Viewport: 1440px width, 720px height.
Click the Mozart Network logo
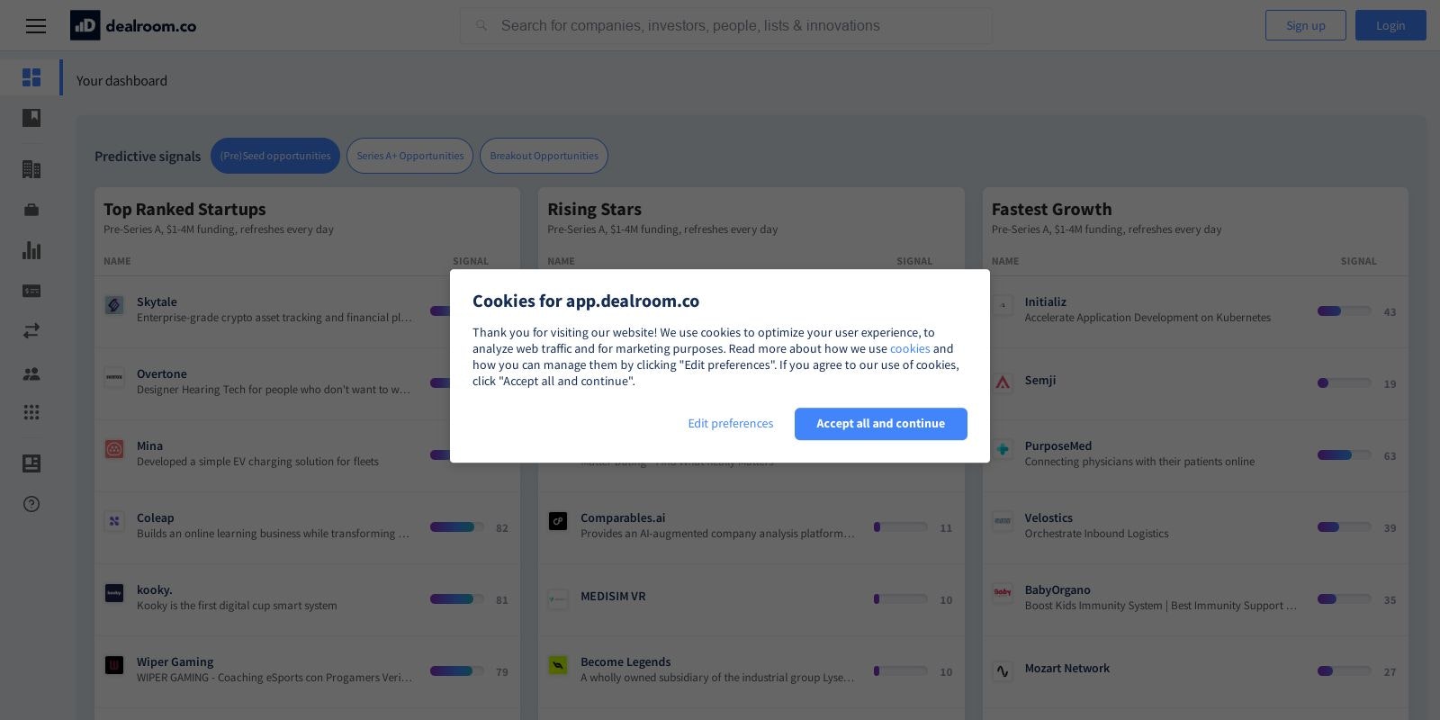point(1003,671)
